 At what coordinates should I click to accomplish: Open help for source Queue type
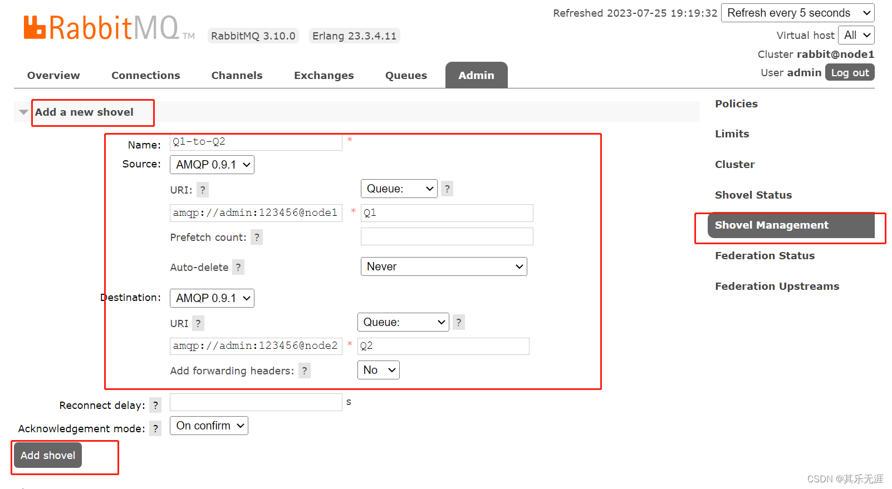pos(447,189)
